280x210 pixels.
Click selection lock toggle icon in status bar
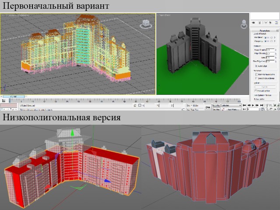pyautogui.click(x=135, y=105)
